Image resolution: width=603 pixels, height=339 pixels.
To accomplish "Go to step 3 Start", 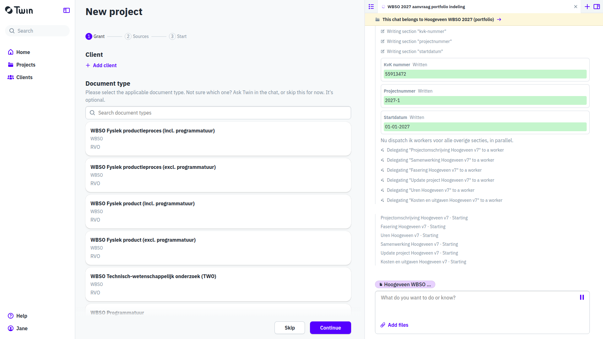I will [178, 36].
